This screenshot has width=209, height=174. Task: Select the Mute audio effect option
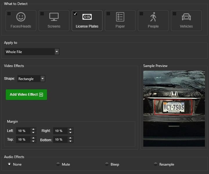click(x=58, y=164)
